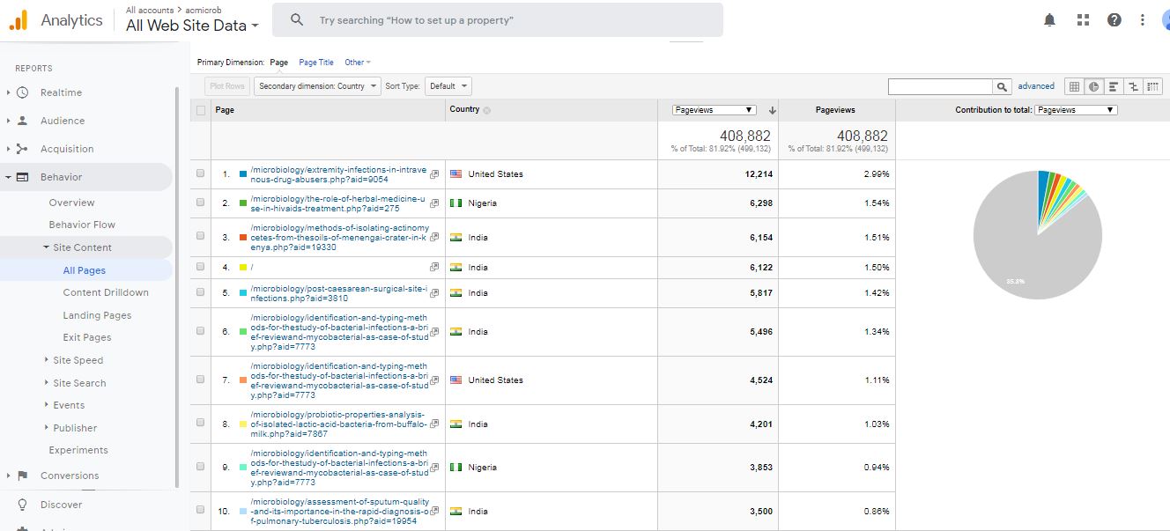
Task: Click the Analytics logo icon
Action: (19, 20)
